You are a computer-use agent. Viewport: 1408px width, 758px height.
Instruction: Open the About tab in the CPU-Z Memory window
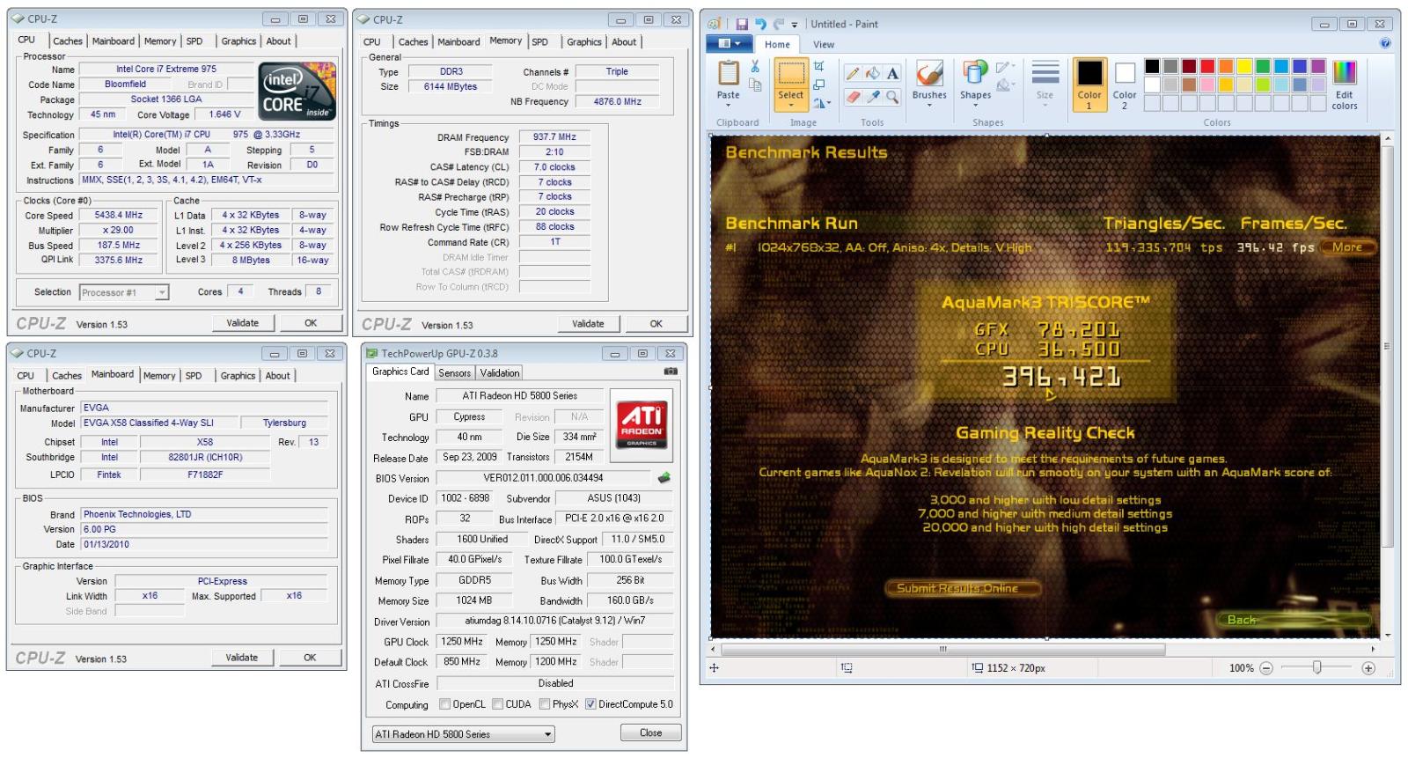(x=624, y=42)
